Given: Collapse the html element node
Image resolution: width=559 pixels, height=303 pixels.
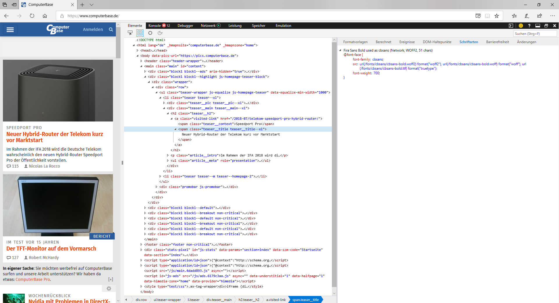Looking at the screenshot, I should click(x=134, y=45).
